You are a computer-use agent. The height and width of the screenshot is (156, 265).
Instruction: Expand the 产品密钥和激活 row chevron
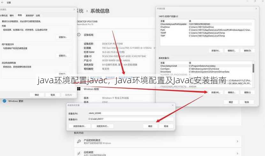pyautogui.click(x=238, y=141)
